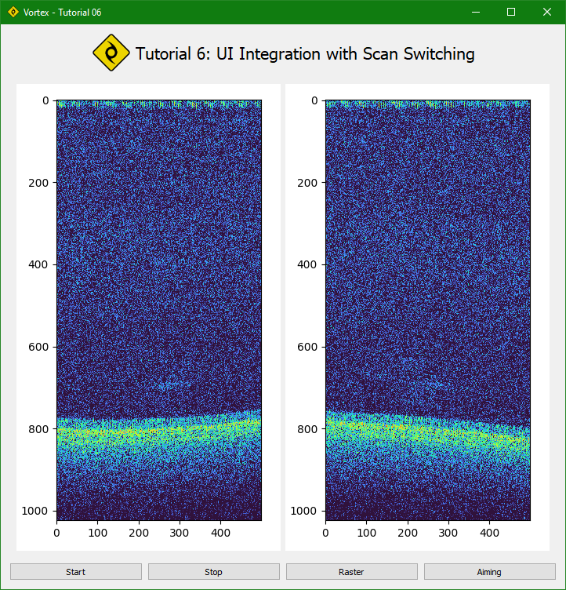Screen dimensions: 566x590
Task: Click the left plot's y-axis 200 label
Action: click(x=38, y=182)
